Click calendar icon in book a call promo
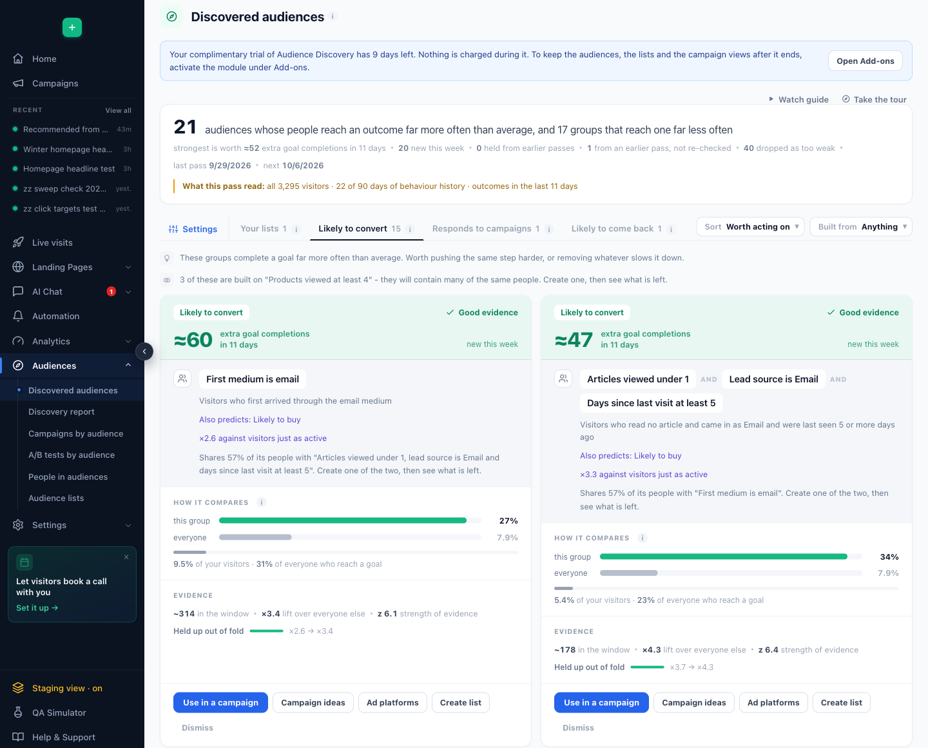Viewport: 928px width, 748px height. (x=24, y=562)
